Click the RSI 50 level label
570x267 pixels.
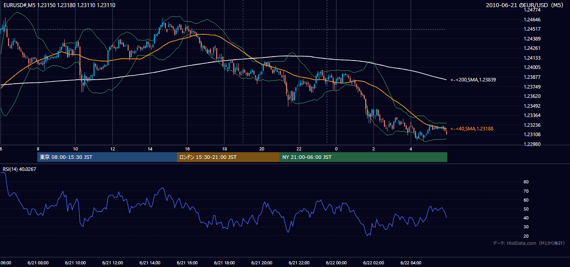click(526, 209)
